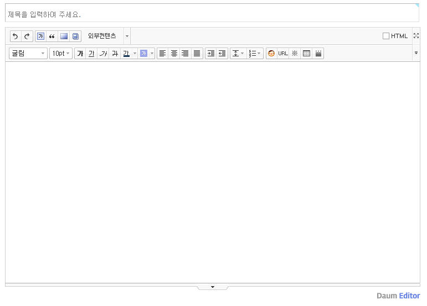
Task: Insert an emoticon with the smiley icon
Action: pos(271,54)
